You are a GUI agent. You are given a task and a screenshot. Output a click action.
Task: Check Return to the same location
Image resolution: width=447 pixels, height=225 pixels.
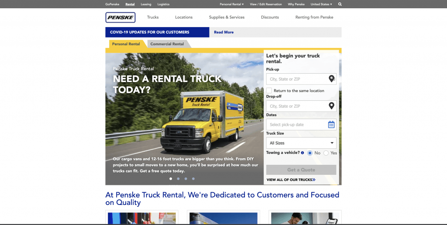coord(269,91)
